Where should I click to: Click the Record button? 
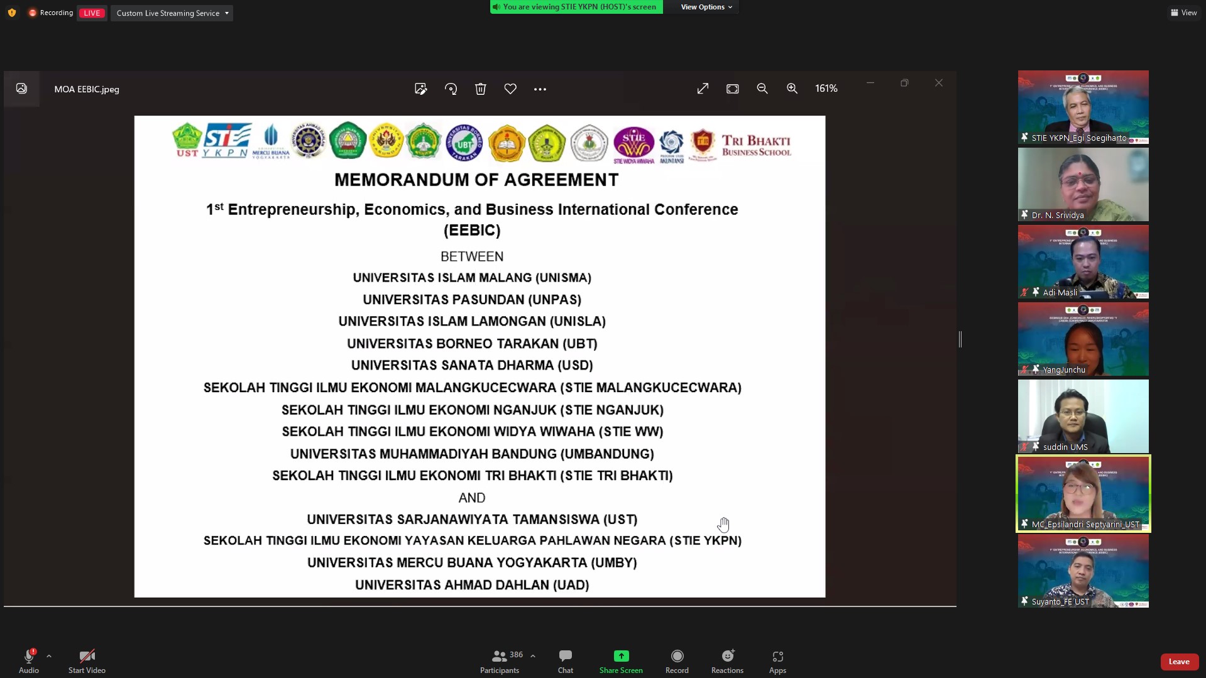click(x=677, y=662)
